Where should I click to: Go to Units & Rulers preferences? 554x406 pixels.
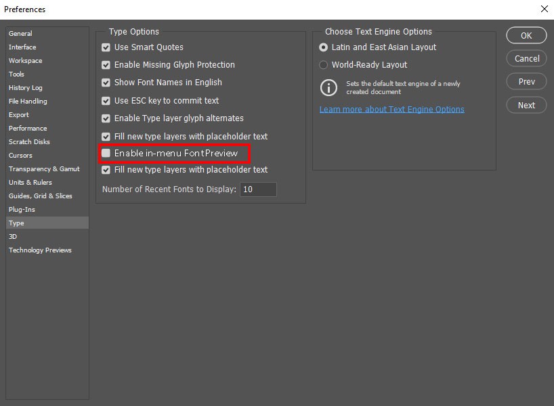(47, 183)
